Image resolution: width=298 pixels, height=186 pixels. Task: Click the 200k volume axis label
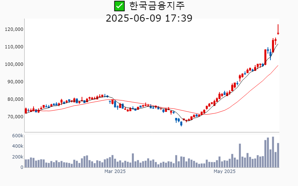[18, 157]
